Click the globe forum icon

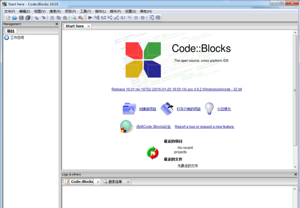(127, 126)
